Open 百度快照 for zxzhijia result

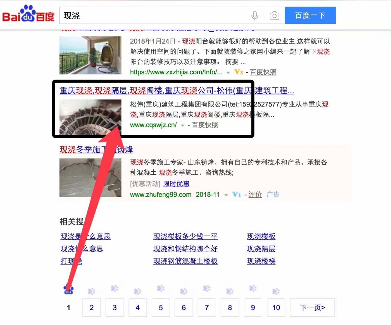(263, 72)
